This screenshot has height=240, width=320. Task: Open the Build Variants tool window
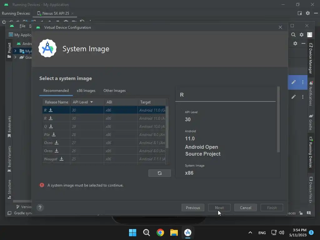tap(9, 159)
